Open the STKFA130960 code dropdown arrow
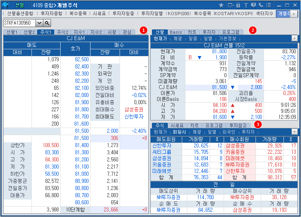 point(39,23)
